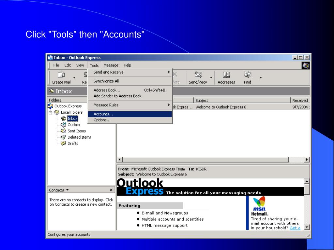Select Welcome to Outlook Express 6 message
Image resolution: width=334 pixels, height=250 pixels.
pyautogui.click(x=221, y=107)
